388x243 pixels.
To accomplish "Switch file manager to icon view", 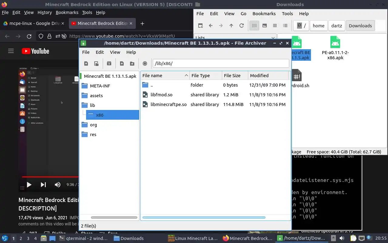I will (254, 26).
